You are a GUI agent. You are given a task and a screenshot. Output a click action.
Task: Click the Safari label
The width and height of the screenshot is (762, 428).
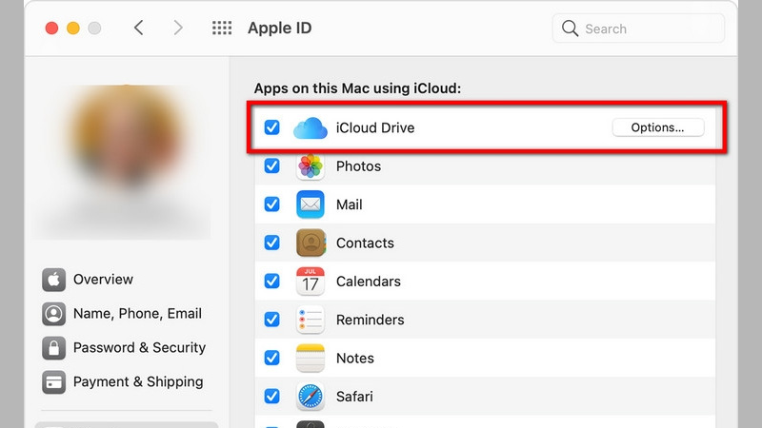click(354, 397)
